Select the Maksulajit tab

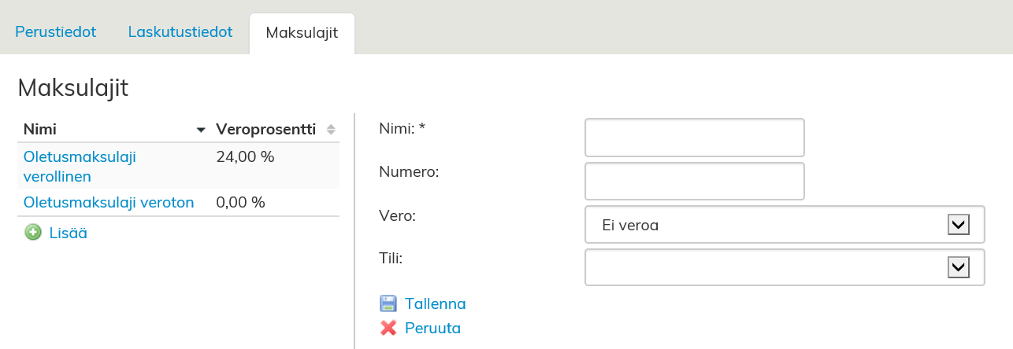click(302, 33)
